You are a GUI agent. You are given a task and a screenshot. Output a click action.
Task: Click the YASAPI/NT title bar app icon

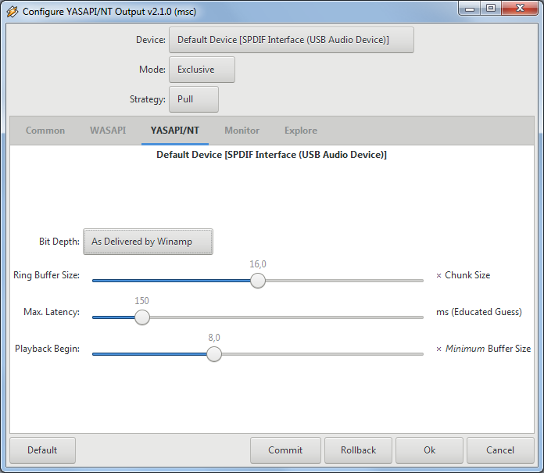(x=13, y=12)
